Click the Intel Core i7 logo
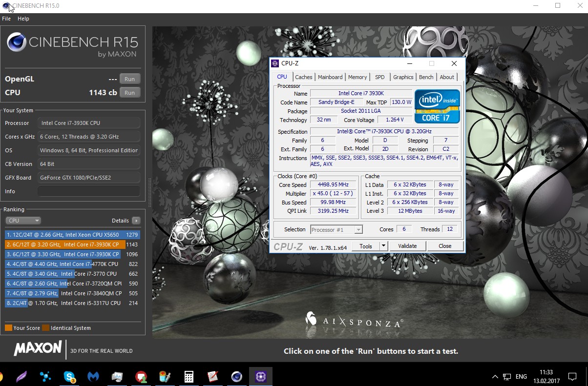The image size is (588, 386). coord(437,106)
